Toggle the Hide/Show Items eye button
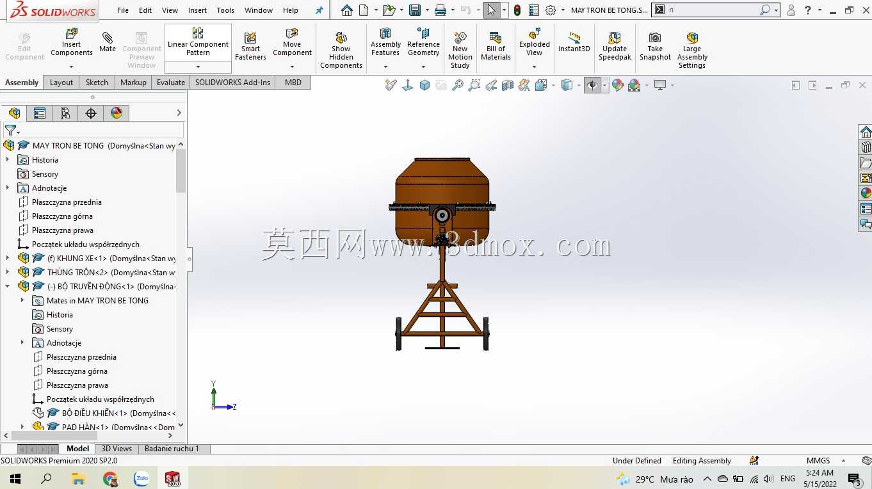872x489 pixels. point(593,85)
